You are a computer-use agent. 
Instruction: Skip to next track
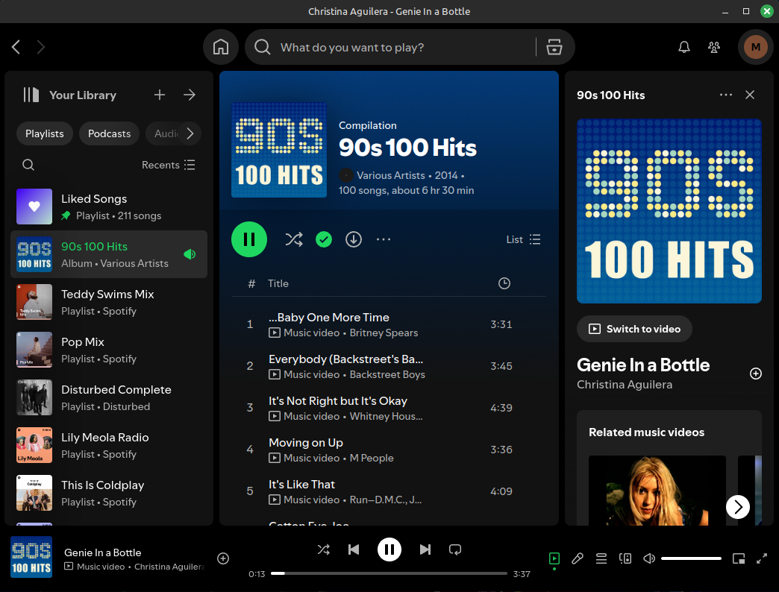click(425, 550)
